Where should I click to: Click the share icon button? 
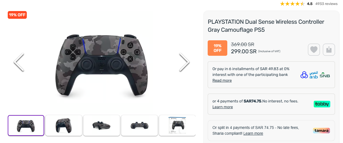(329, 50)
